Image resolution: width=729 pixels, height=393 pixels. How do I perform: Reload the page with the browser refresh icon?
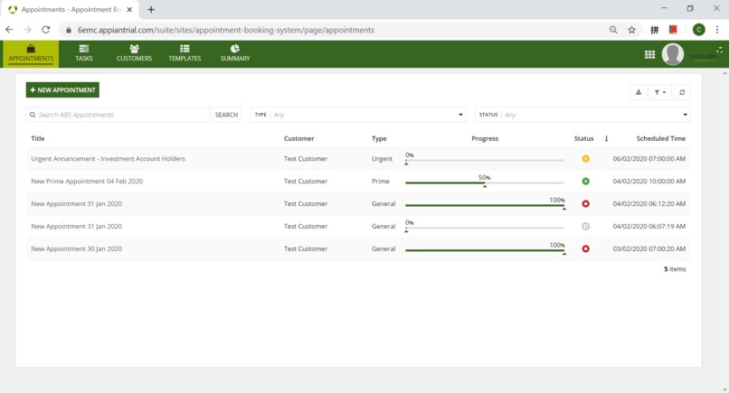pyautogui.click(x=45, y=30)
